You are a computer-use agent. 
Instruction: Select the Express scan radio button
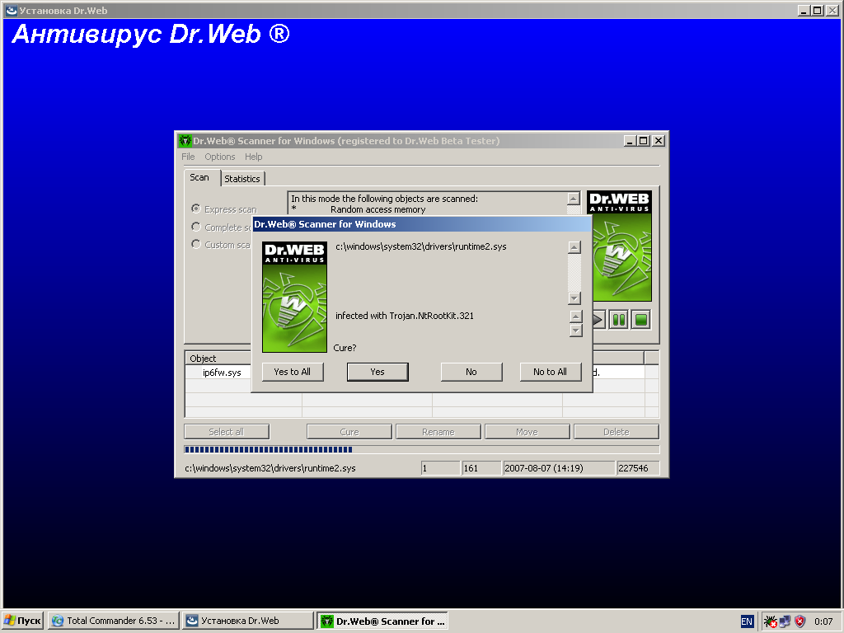[x=196, y=209]
